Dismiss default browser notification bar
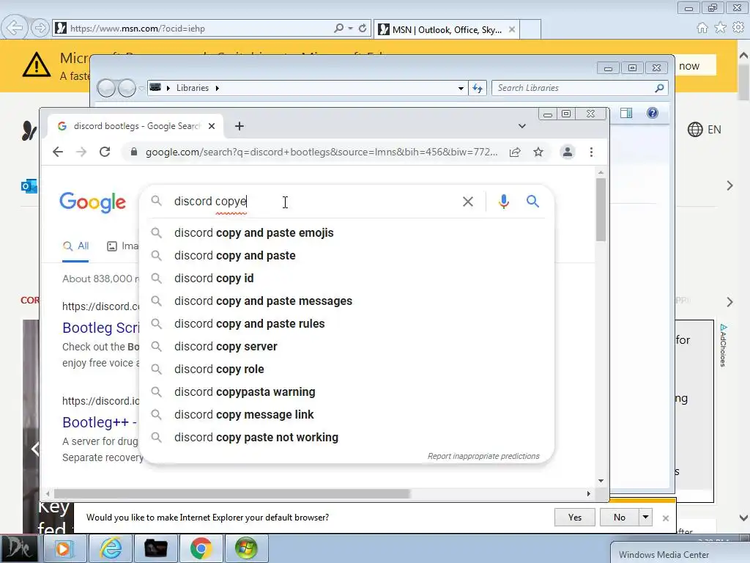 click(665, 518)
